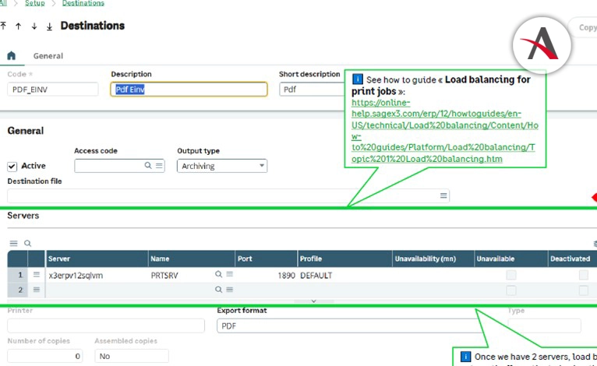Click the Access code lookup magnifier icon
The width and height of the screenshot is (597, 366).
tap(148, 166)
